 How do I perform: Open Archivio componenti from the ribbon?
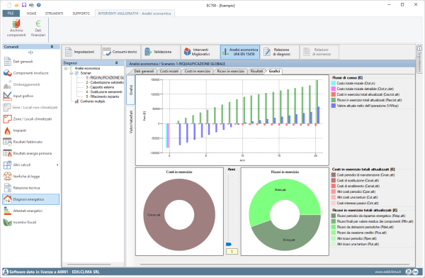click(16, 28)
